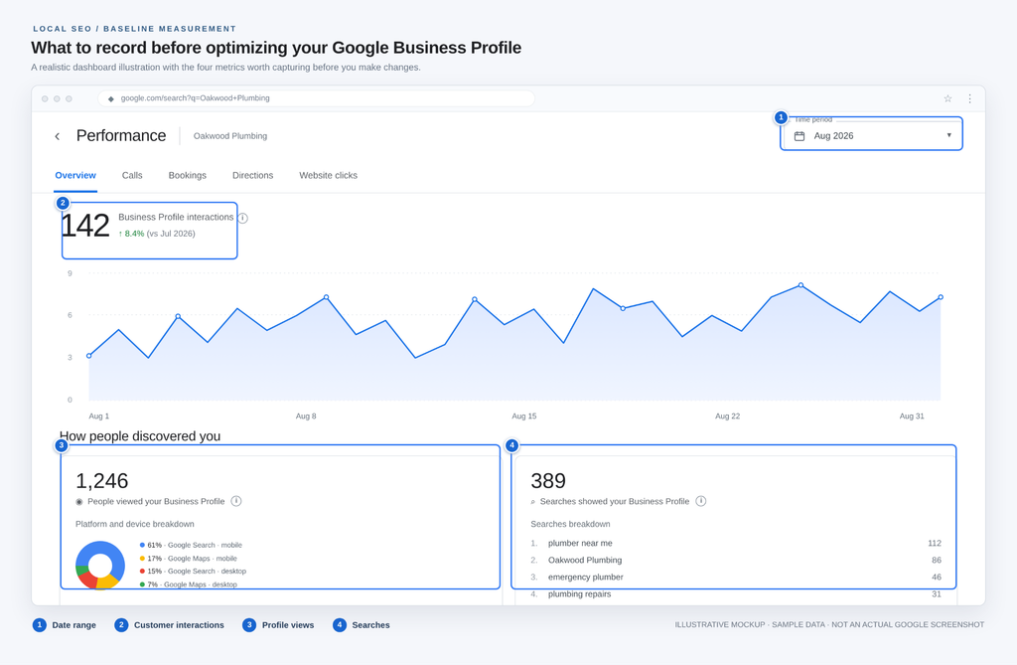Open info icon next to Business Profile interactions

click(242, 219)
